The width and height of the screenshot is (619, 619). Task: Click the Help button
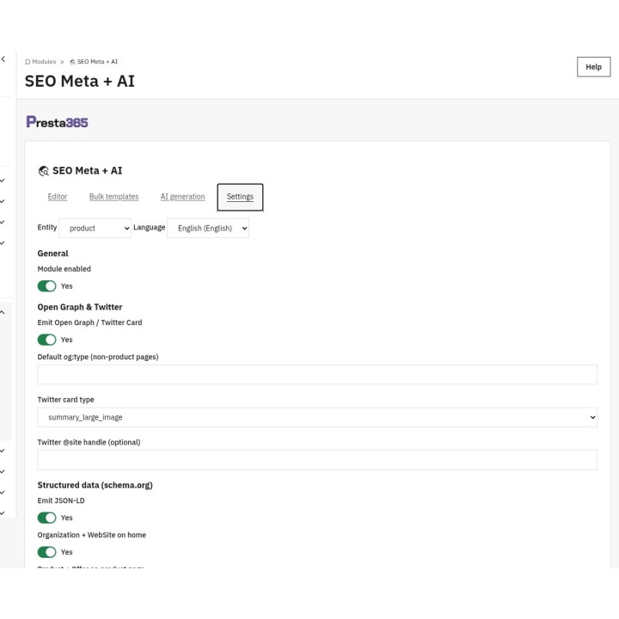(593, 67)
